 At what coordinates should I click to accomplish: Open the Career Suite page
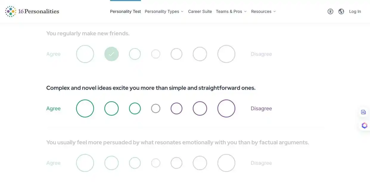[200, 11]
